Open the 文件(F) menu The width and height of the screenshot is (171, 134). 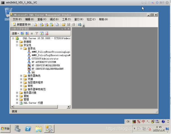point(17,19)
